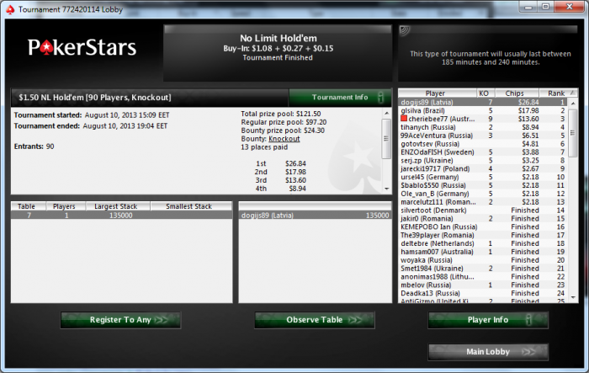Click the Register To Any button
Image resolution: width=589 pixels, height=373 pixels.
click(x=120, y=320)
